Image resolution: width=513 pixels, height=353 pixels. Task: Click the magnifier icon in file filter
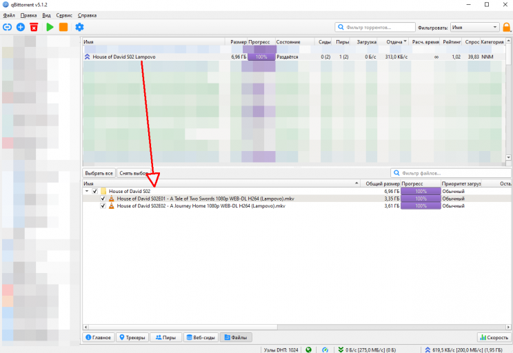click(396, 173)
